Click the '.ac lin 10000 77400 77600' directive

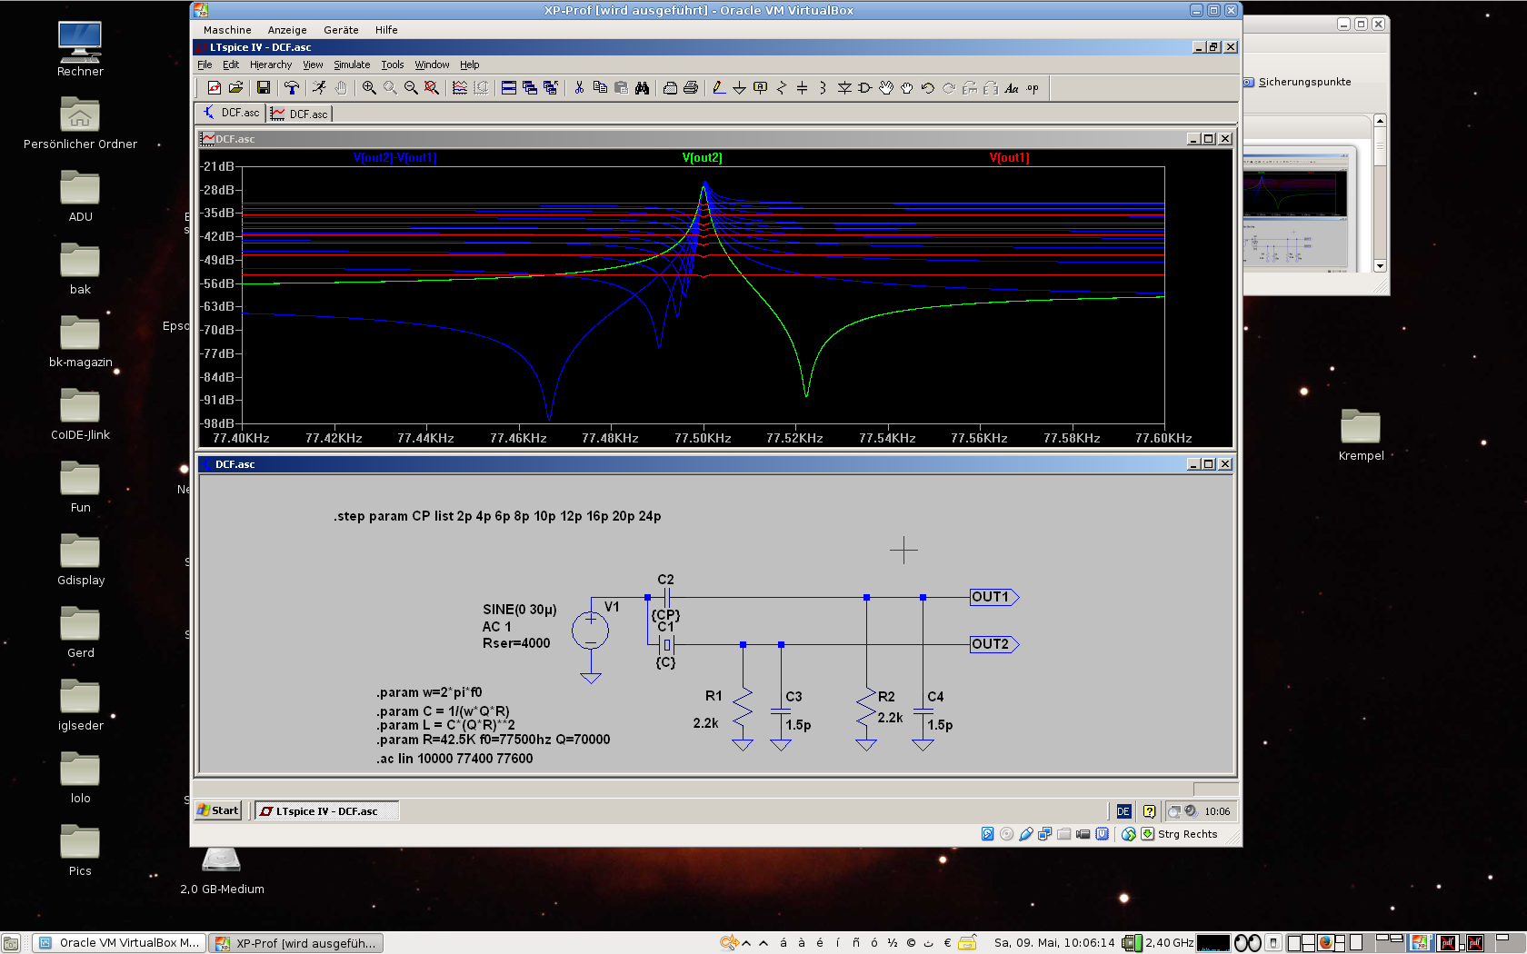(454, 759)
